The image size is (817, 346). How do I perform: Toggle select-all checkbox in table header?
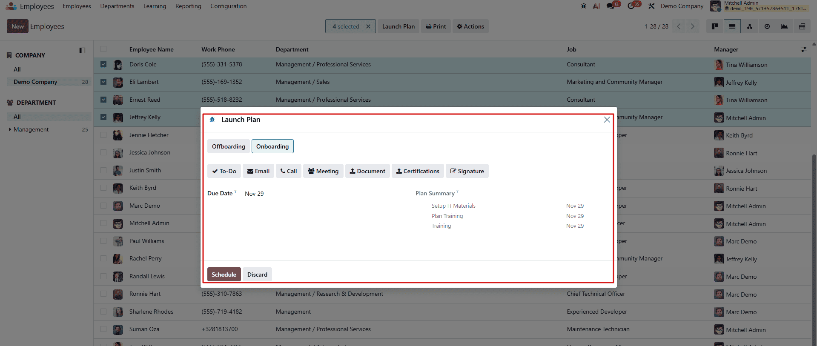pyautogui.click(x=103, y=49)
